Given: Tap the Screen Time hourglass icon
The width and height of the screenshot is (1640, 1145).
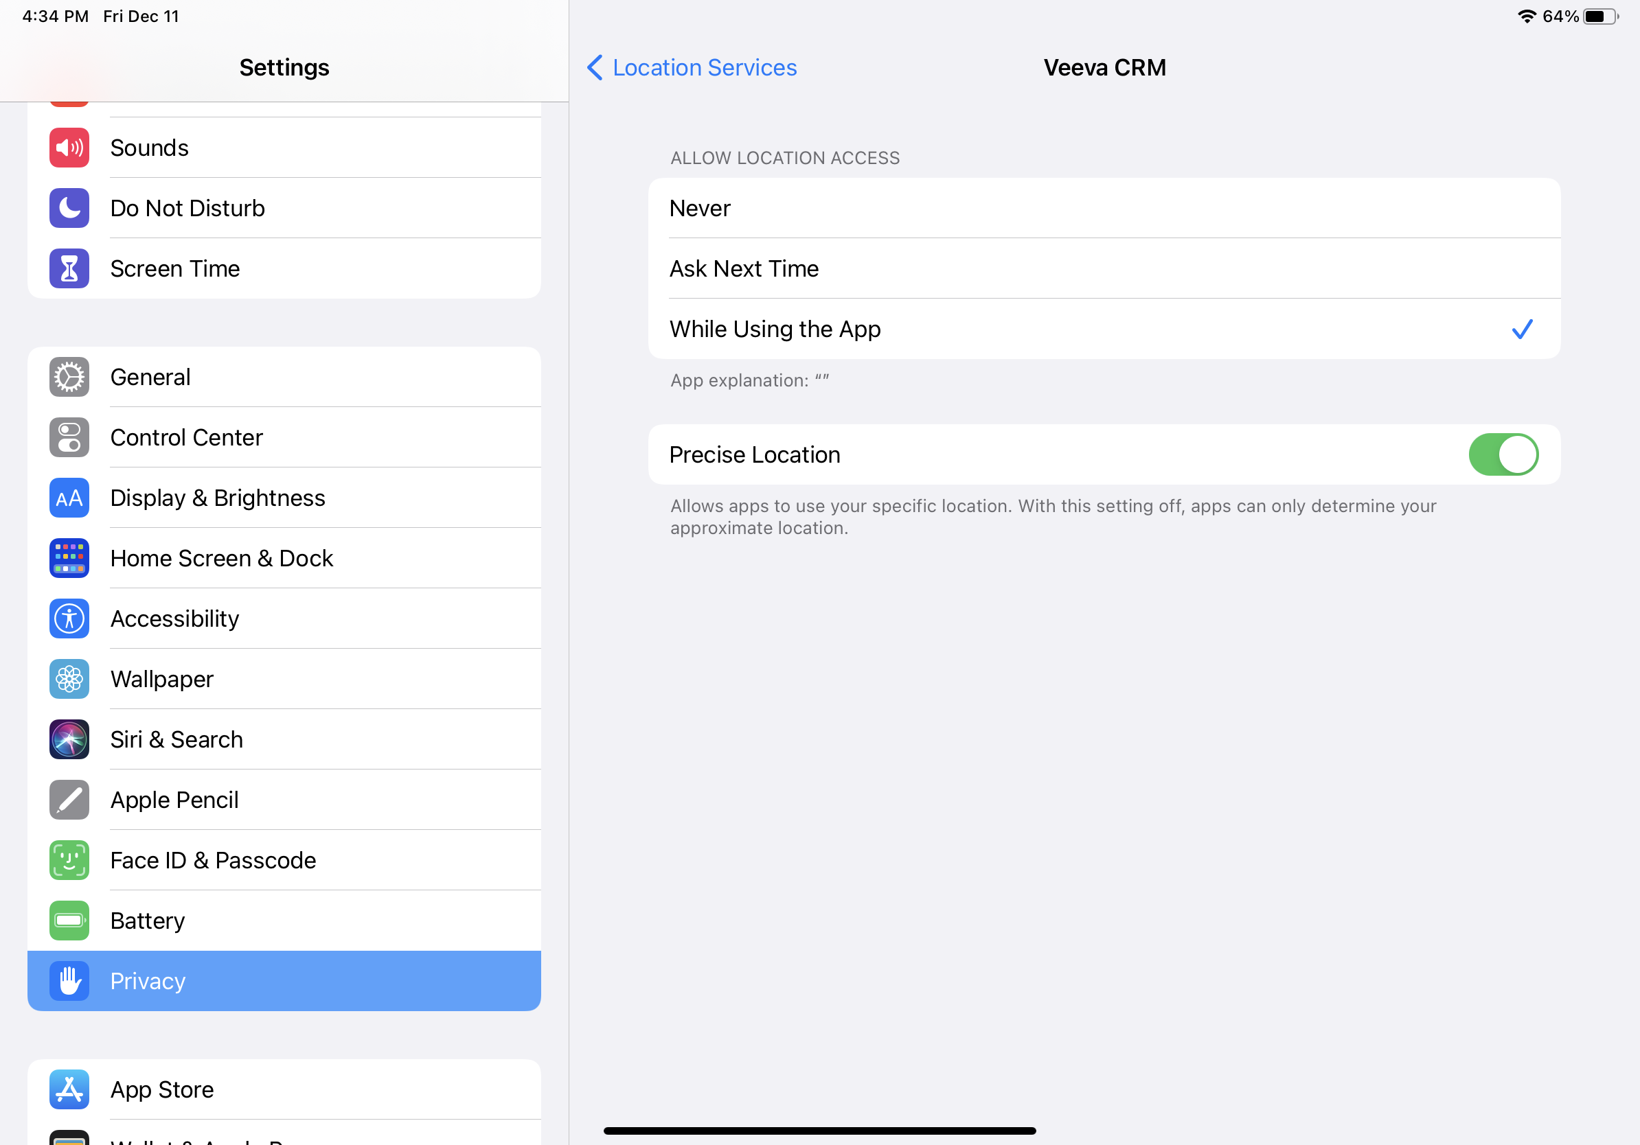Looking at the screenshot, I should [x=69, y=268].
